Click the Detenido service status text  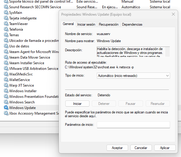pyautogui.click(x=104, y=95)
